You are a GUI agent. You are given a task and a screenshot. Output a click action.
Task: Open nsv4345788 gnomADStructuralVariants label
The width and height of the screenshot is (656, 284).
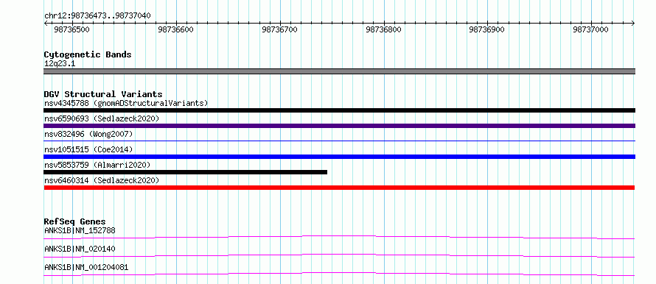tap(126, 103)
